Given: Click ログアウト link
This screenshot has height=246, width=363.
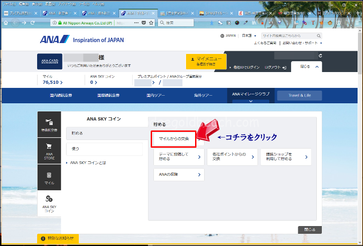Looking at the screenshot, I should click(275, 68).
